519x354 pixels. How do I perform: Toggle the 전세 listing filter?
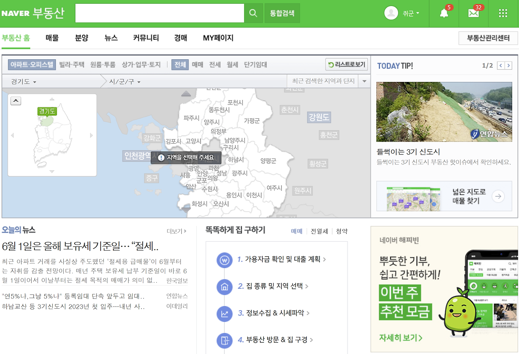coord(215,64)
